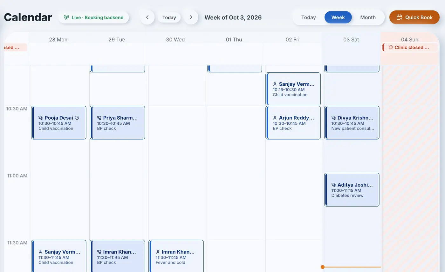Select the 02 Fri column header
This screenshot has height=272, width=445.
(x=292, y=40)
